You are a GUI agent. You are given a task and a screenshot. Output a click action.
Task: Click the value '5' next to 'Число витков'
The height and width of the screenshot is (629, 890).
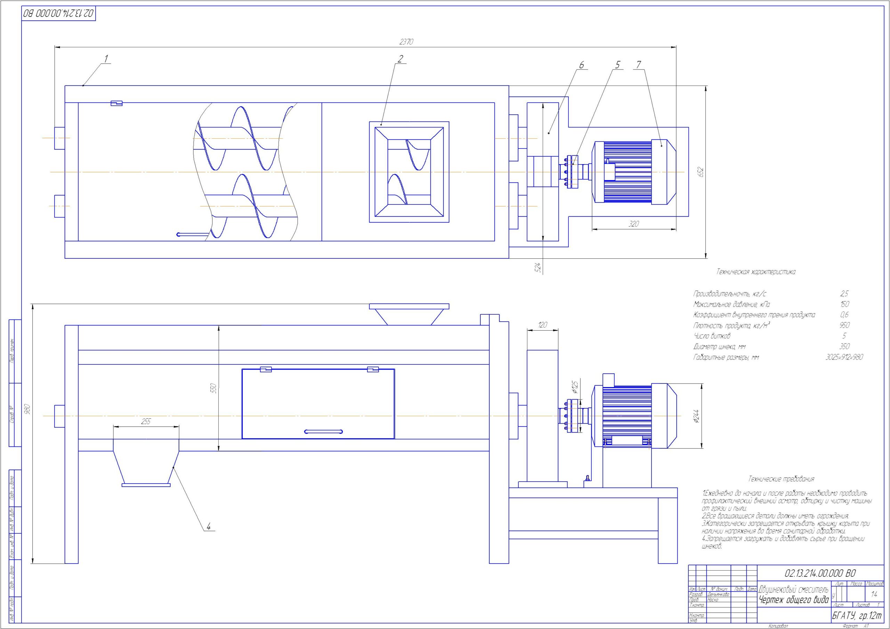click(x=844, y=336)
